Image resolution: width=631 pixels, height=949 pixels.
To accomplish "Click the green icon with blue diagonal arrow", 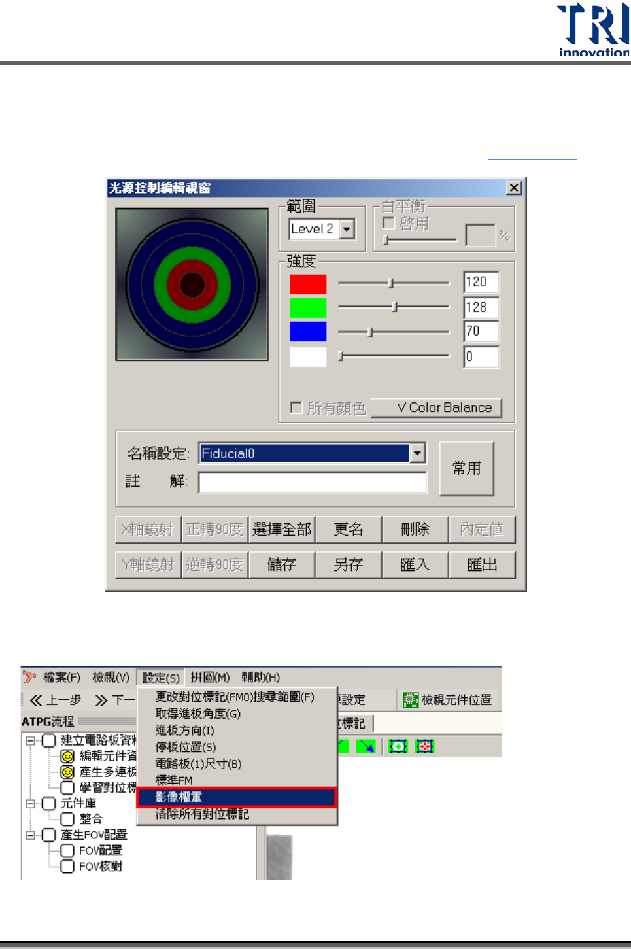I will [x=366, y=746].
